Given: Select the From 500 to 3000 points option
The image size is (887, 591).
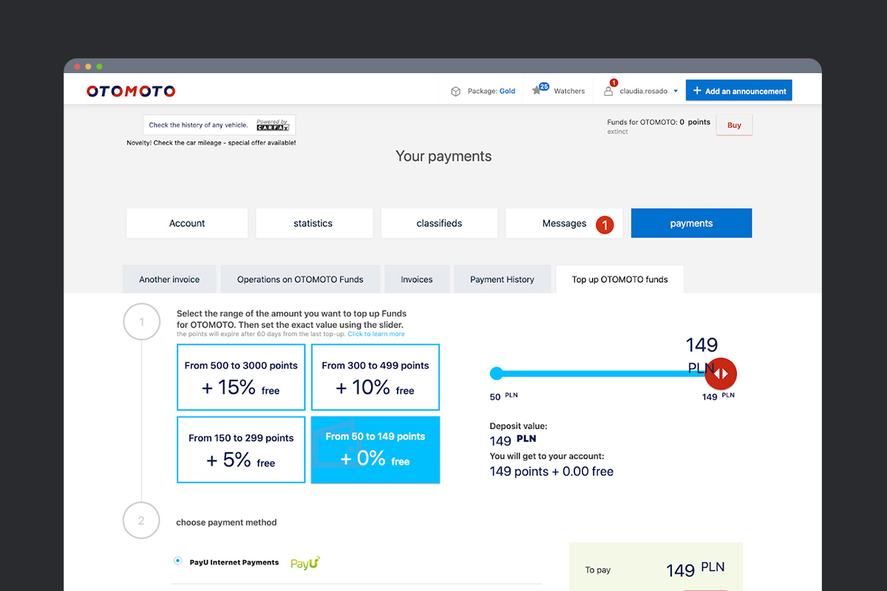Looking at the screenshot, I should pos(240,377).
